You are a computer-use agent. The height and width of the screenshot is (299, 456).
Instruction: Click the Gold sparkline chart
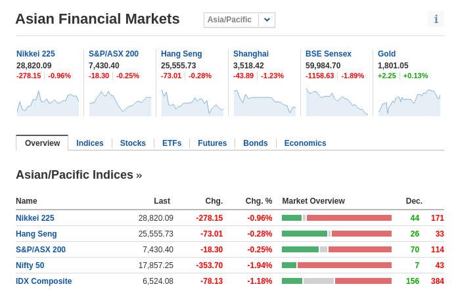click(x=409, y=103)
